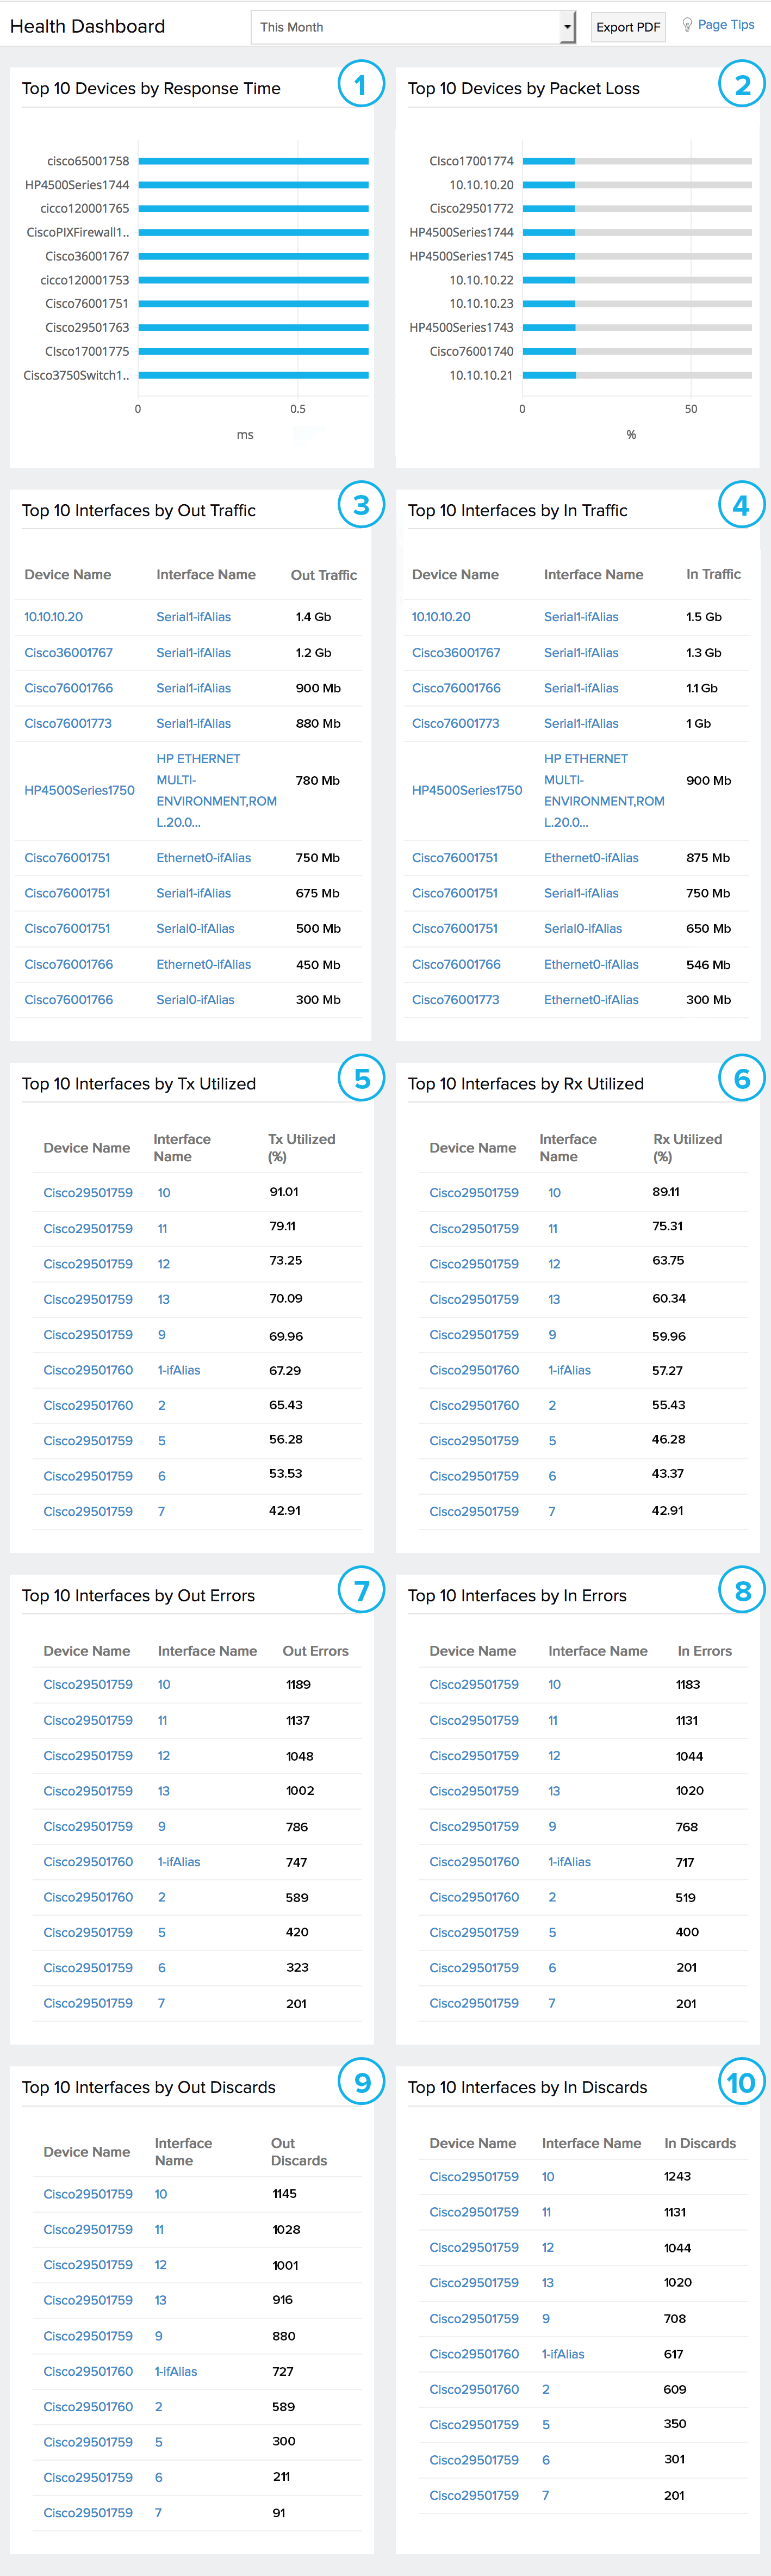Click numbered badge 2 on Packet Loss widget

point(741,85)
